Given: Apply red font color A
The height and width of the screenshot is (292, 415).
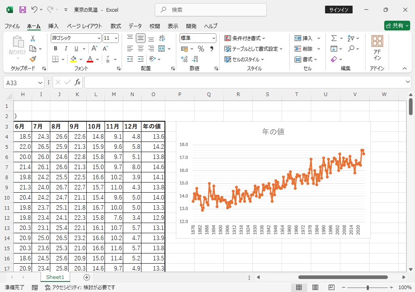Looking at the screenshot, I should (x=90, y=59).
